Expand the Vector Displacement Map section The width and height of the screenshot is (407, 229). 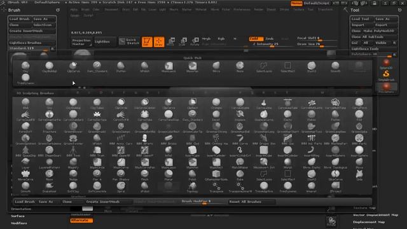tap(375, 215)
